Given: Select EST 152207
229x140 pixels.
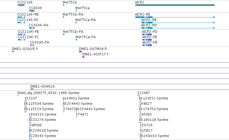Looking at the screenshot, I should [x=31, y=98].
